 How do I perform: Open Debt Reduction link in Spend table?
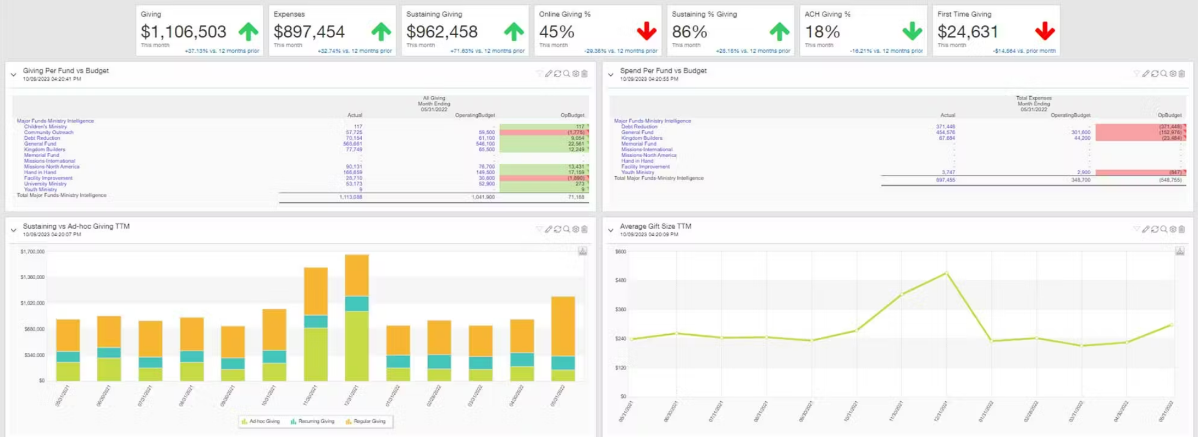[x=639, y=126]
